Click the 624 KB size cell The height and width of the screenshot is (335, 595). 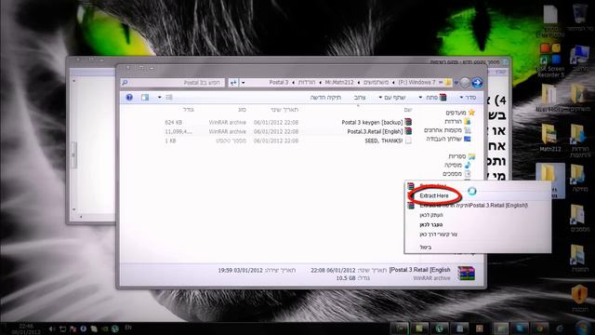coord(174,122)
